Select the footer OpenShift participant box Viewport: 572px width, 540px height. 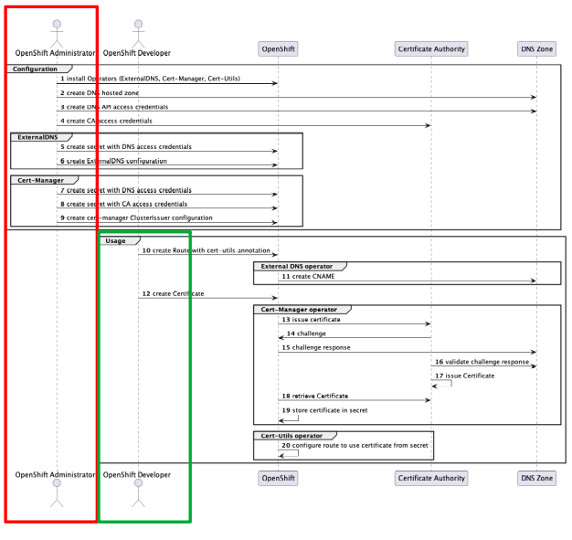click(x=278, y=478)
